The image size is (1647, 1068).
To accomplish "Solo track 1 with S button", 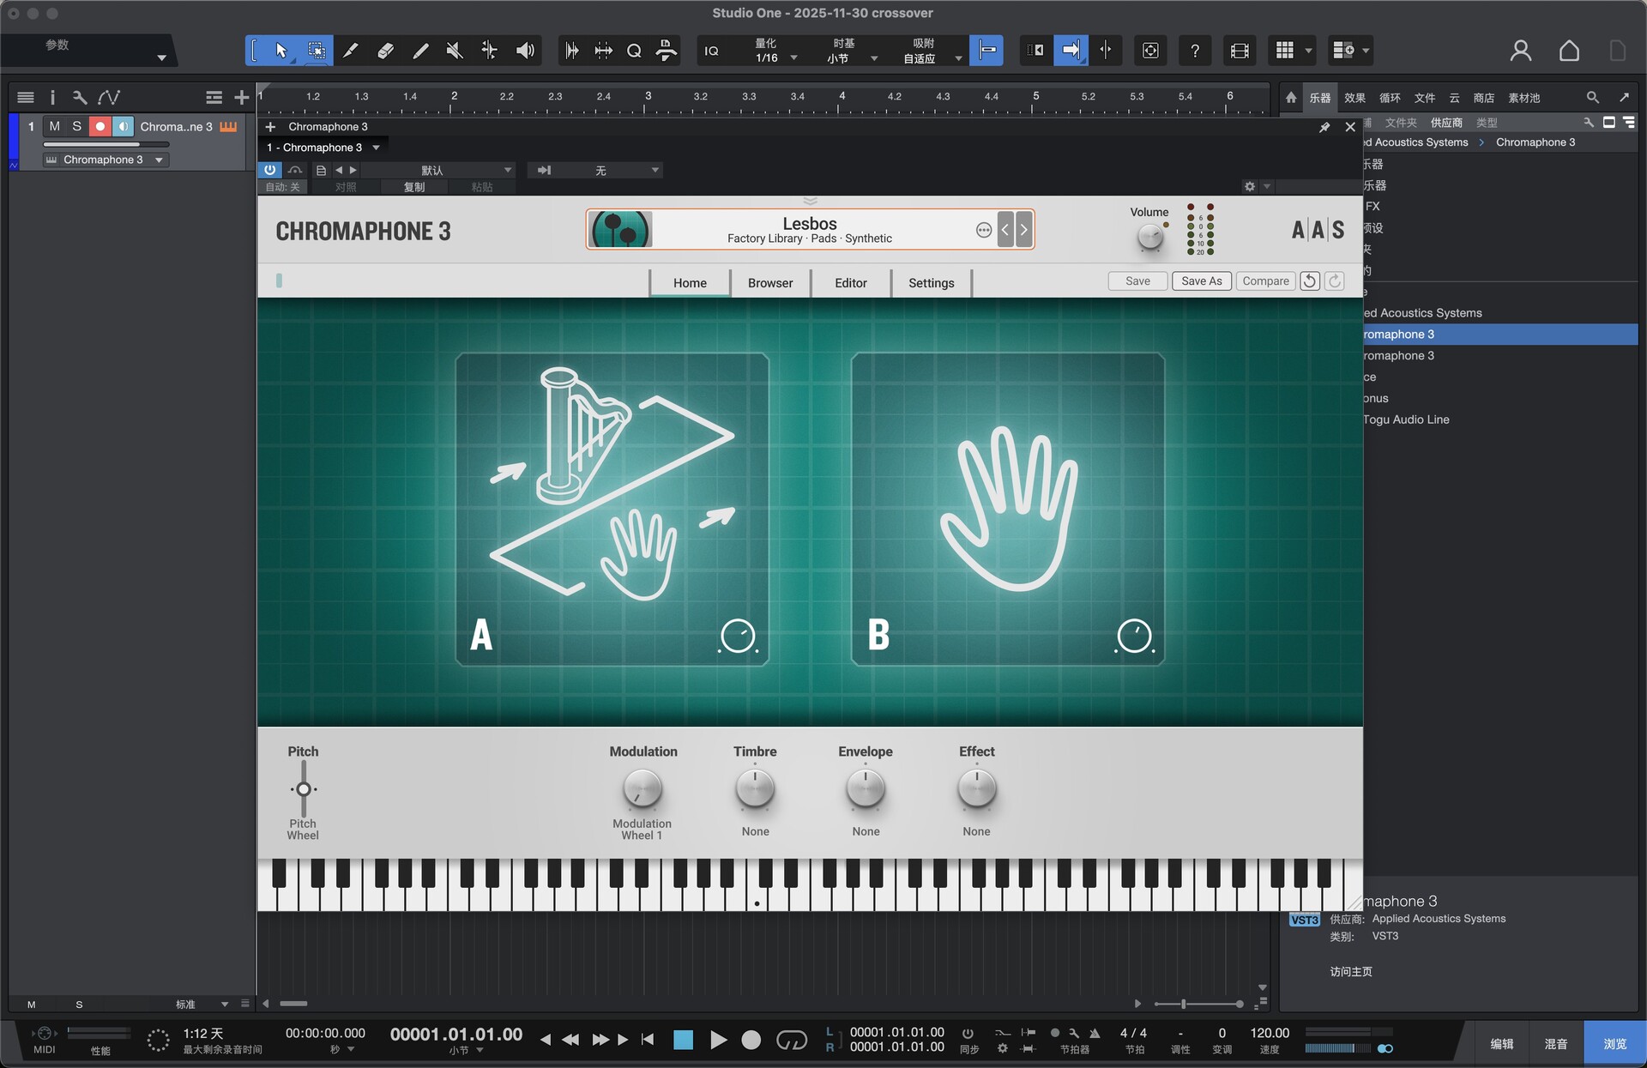I will (76, 126).
